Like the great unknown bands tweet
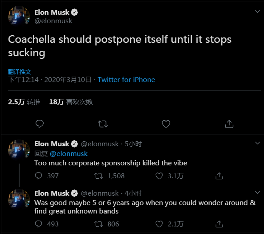The height and width of the screenshot is (234, 264). coord(159,224)
